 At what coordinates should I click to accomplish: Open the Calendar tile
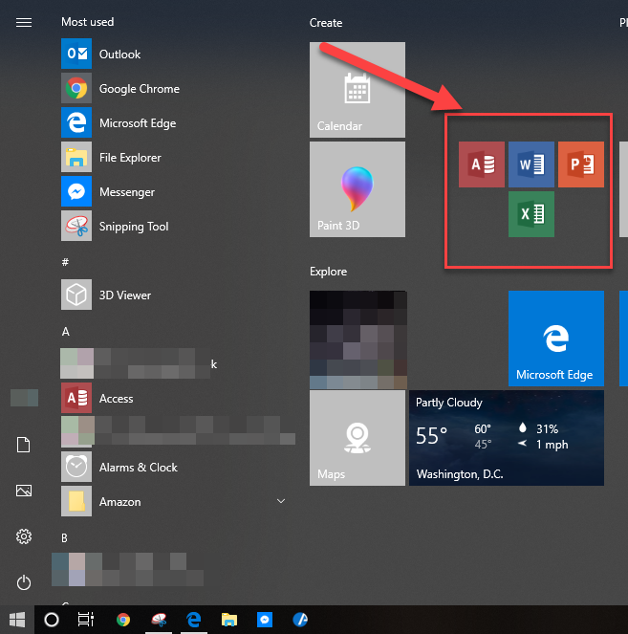tap(357, 90)
